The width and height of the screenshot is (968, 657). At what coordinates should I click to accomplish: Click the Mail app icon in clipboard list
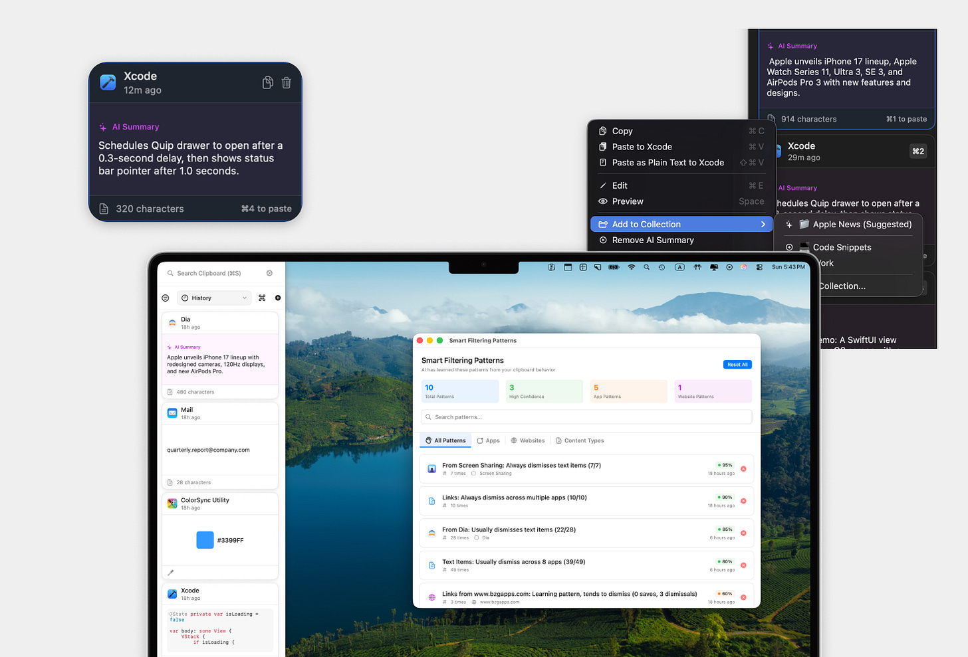(x=172, y=413)
